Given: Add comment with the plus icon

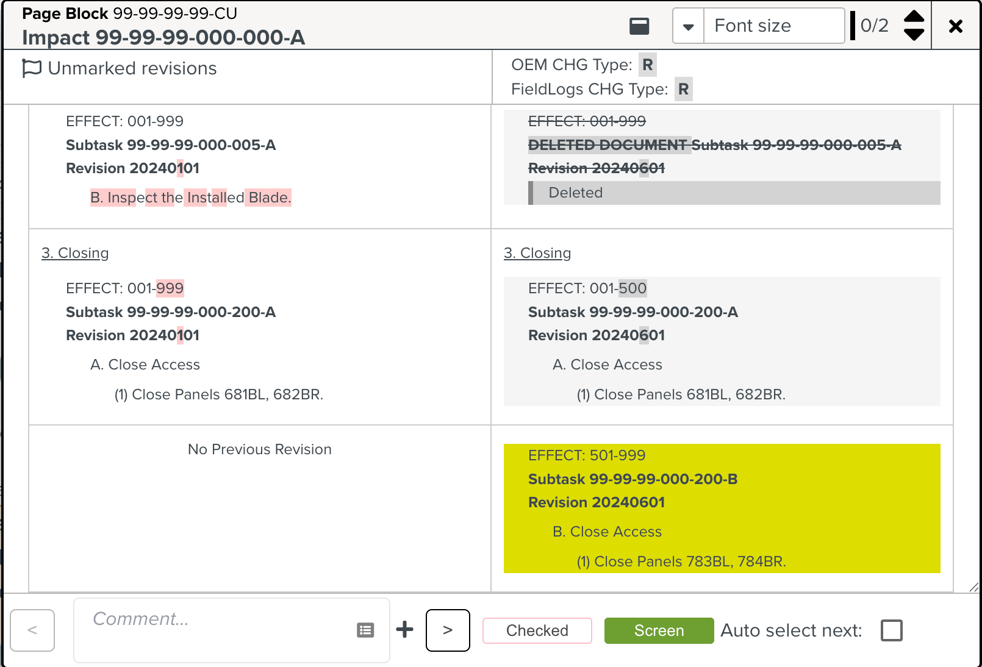Looking at the screenshot, I should coord(404,630).
